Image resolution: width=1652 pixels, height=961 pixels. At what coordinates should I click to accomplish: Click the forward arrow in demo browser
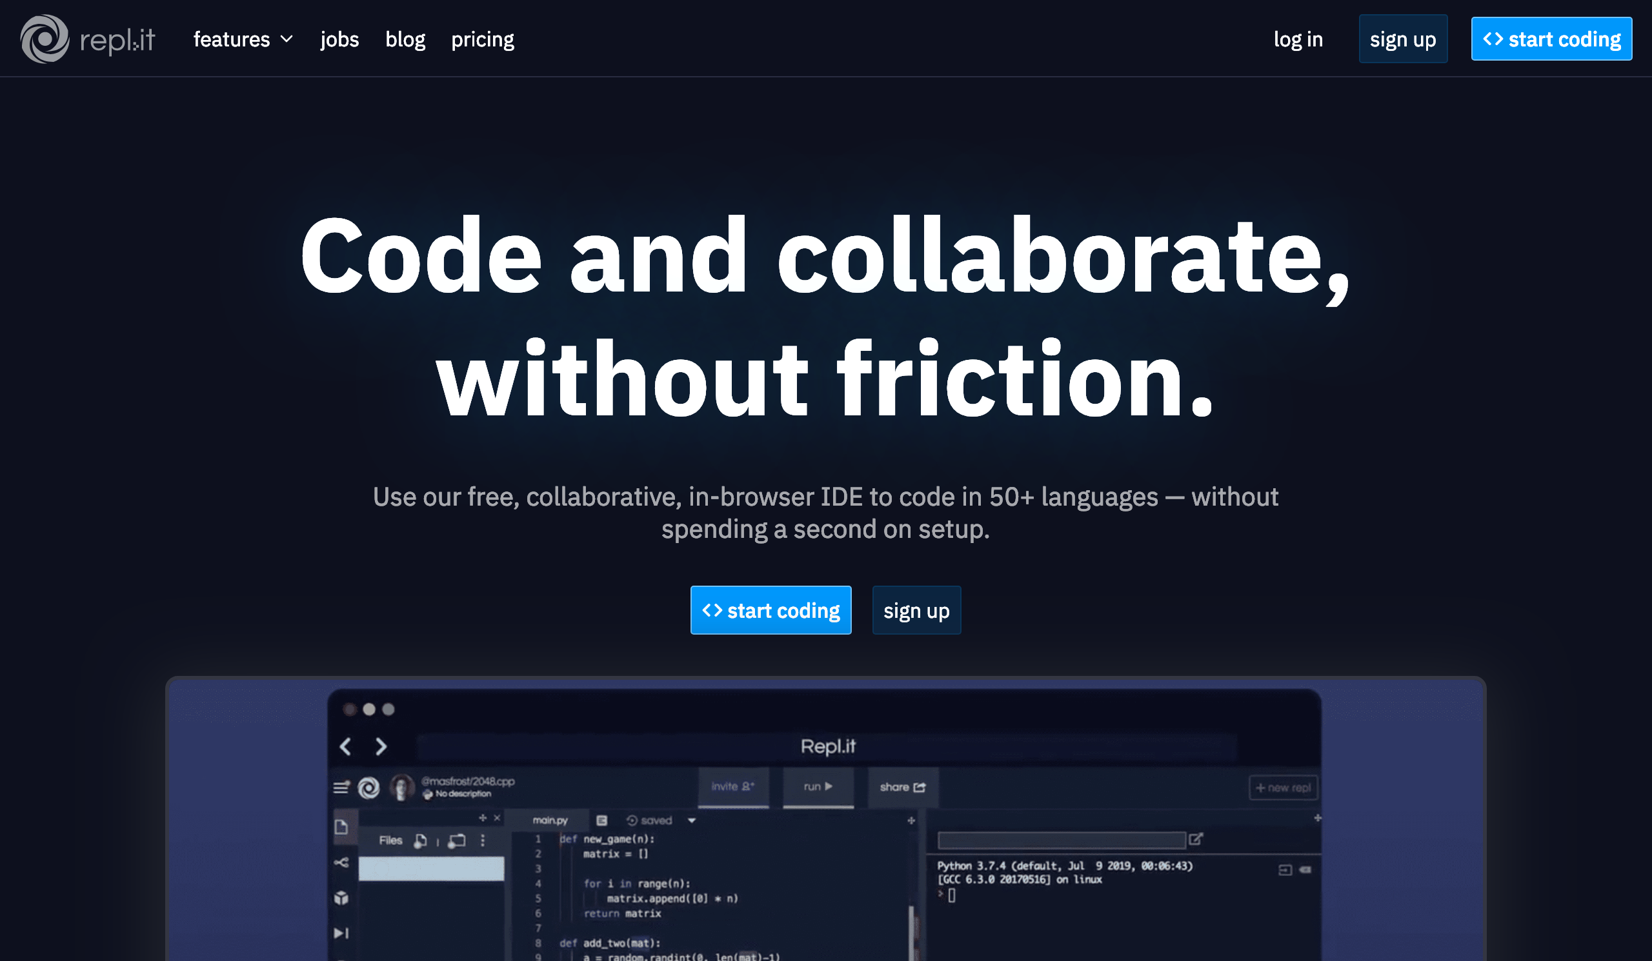(381, 746)
